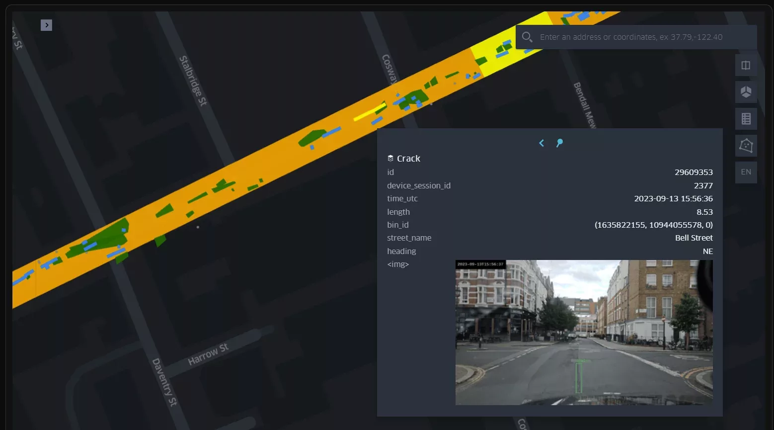Screen dimensions: 774x430
Task: Click the crack id 29609353
Action: (x=694, y=172)
